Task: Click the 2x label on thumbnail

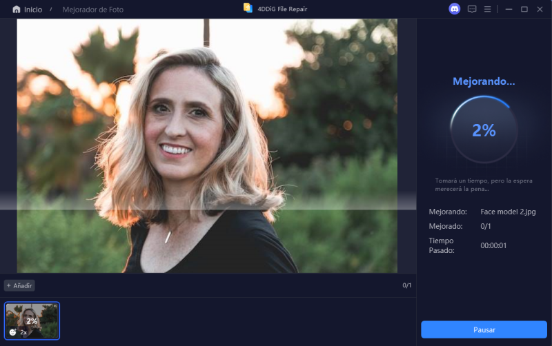Action: [x=23, y=332]
